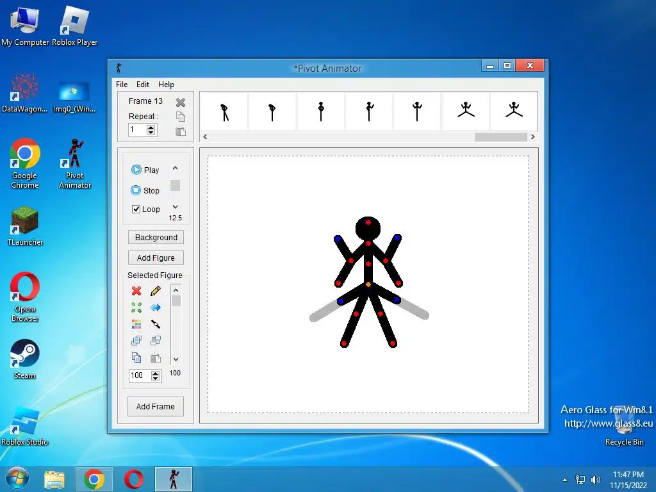Copy the selected figure
This screenshot has width=656, height=492.
coord(136,357)
